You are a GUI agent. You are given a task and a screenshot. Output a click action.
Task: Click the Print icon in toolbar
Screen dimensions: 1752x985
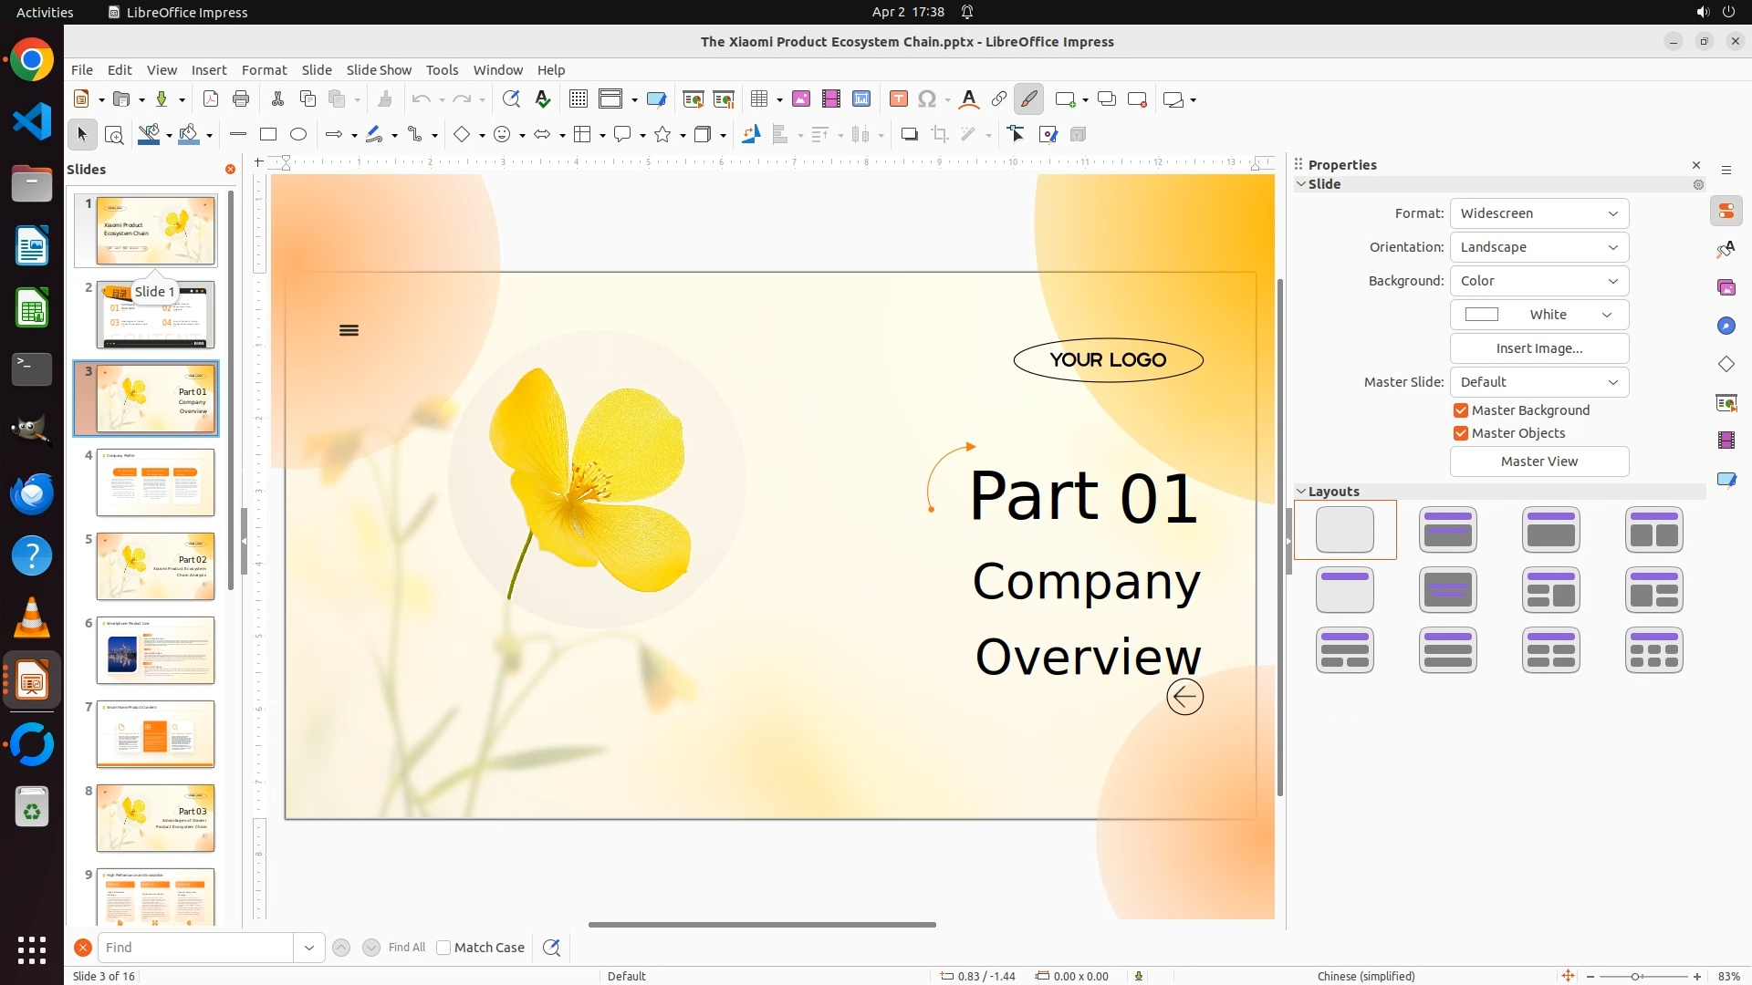pyautogui.click(x=241, y=99)
